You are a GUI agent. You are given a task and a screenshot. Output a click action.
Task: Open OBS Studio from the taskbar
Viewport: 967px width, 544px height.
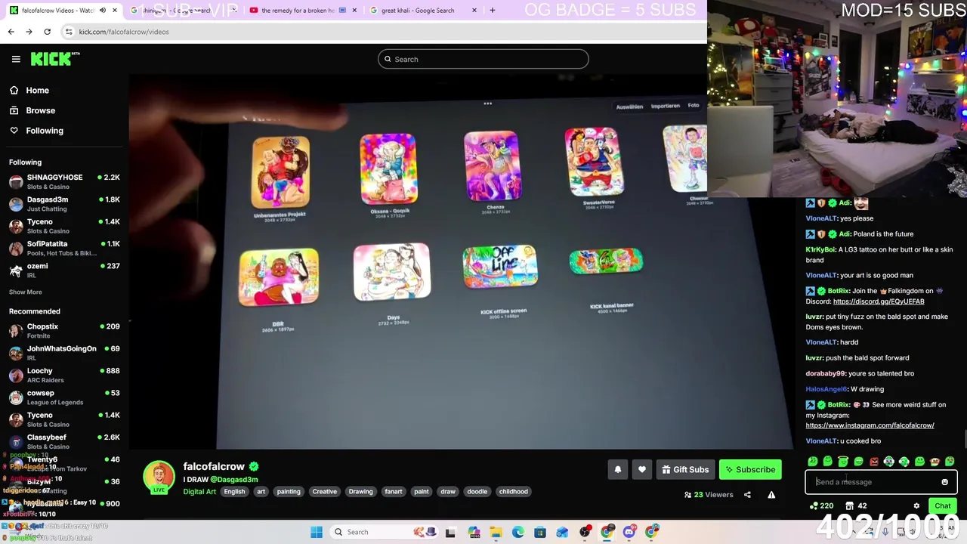585,532
